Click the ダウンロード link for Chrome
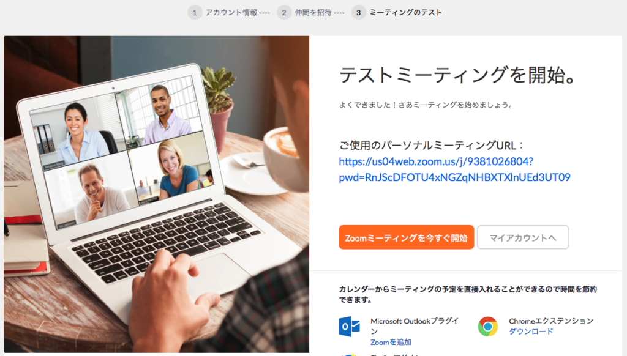 pyautogui.click(x=531, y=332)
